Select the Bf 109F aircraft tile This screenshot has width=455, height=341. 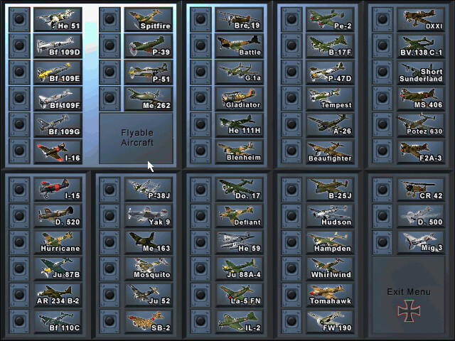pyautogui.click(x=58, y=99)
